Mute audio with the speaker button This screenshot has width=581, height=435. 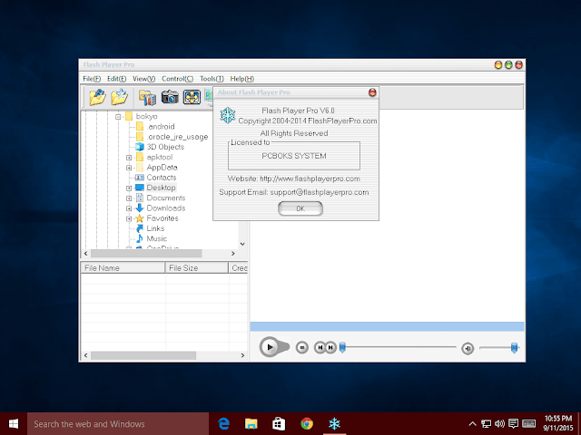click(468, 348)
